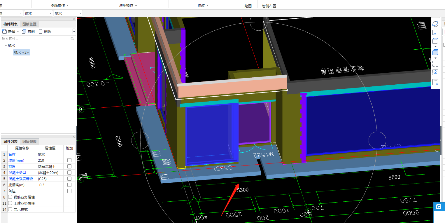Switch to the 图纸管理 tab
The height and width of the screenshot is (223, 445).
pyautogui.click(x=29, y=24)
